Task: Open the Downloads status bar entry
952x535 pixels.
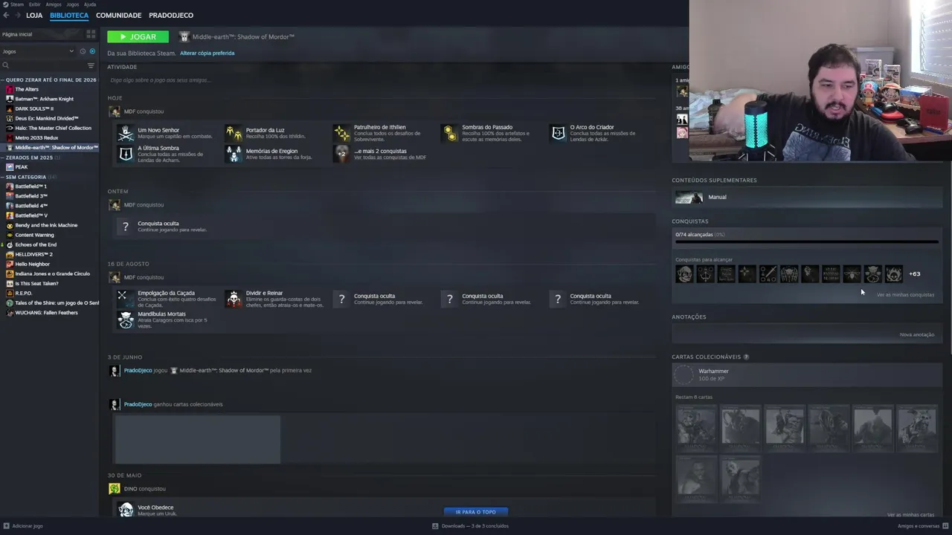Action: 471,526
